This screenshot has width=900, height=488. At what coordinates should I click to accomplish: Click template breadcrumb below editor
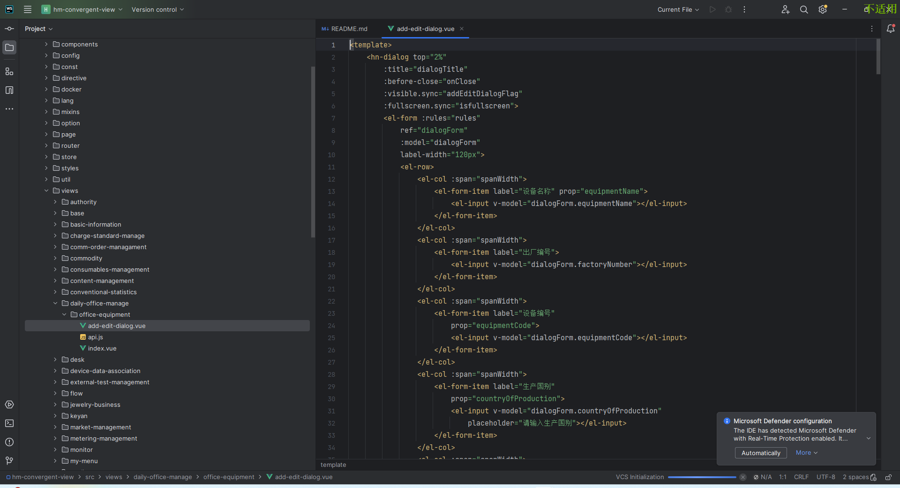pos(333,465)
